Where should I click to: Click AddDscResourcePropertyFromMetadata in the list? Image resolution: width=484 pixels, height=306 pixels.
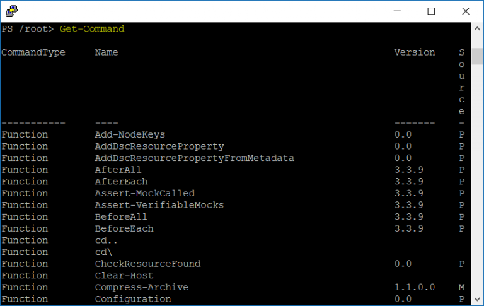pyautogui.click(x=194, y=158)
